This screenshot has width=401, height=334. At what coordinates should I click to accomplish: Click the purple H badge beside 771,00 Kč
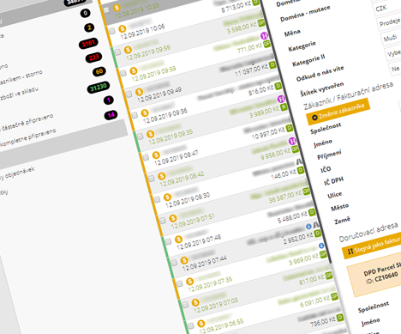(x=265, y=36)
